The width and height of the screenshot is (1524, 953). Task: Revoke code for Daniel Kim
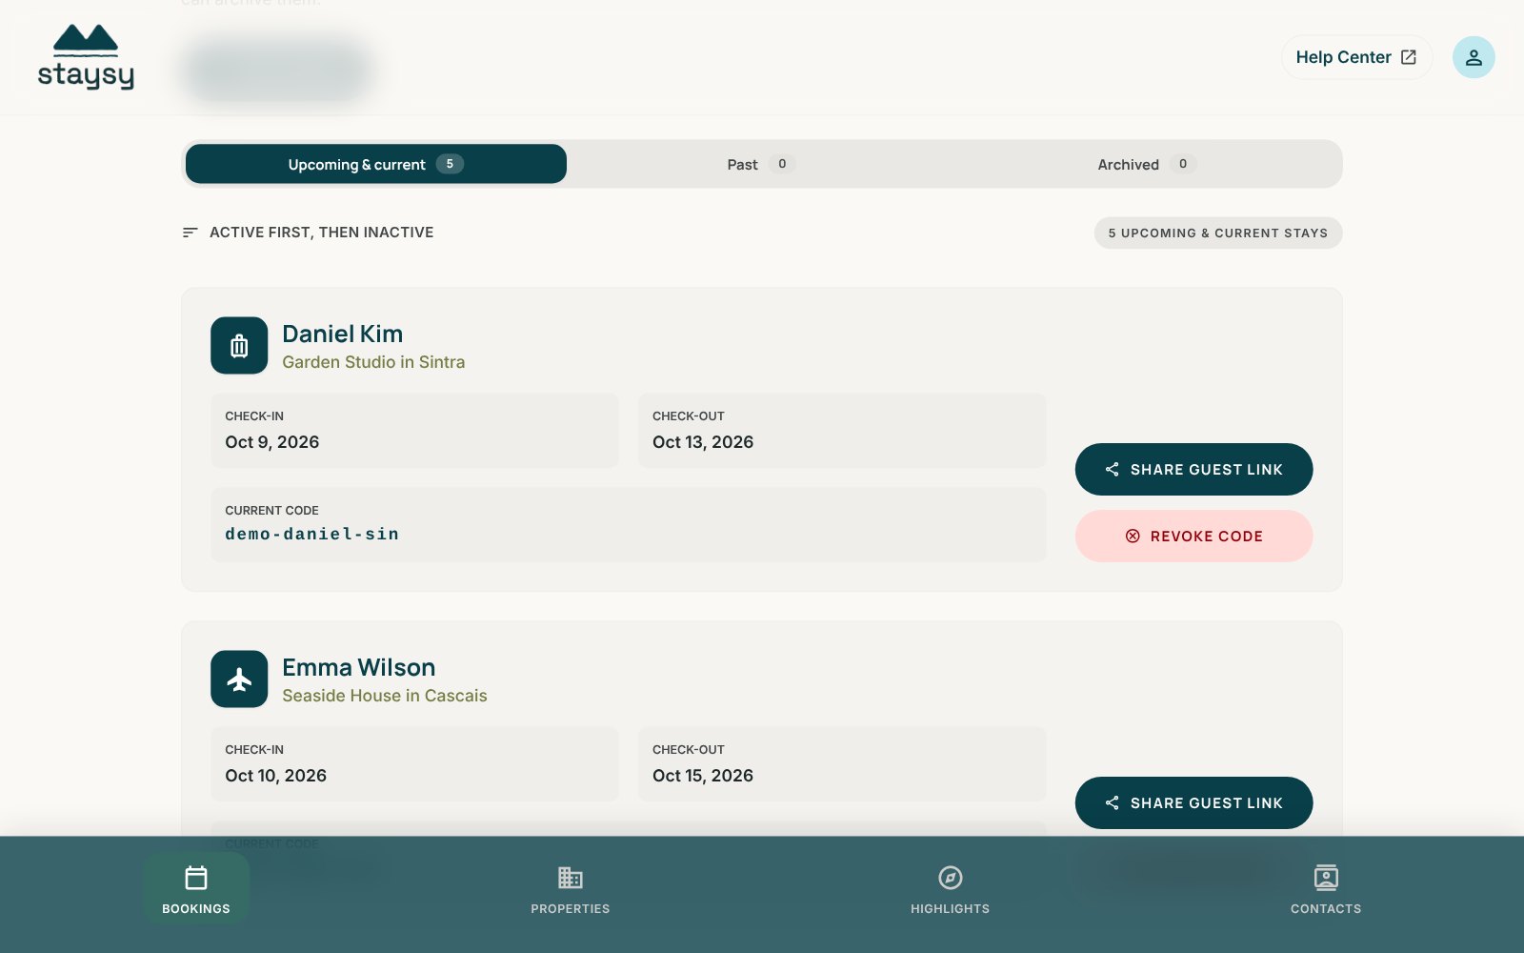(1193, 537)
